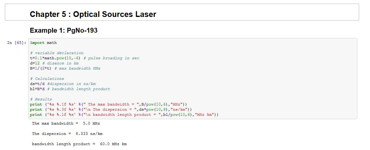
Task: Click the import math code line
Action: [43, 43]
